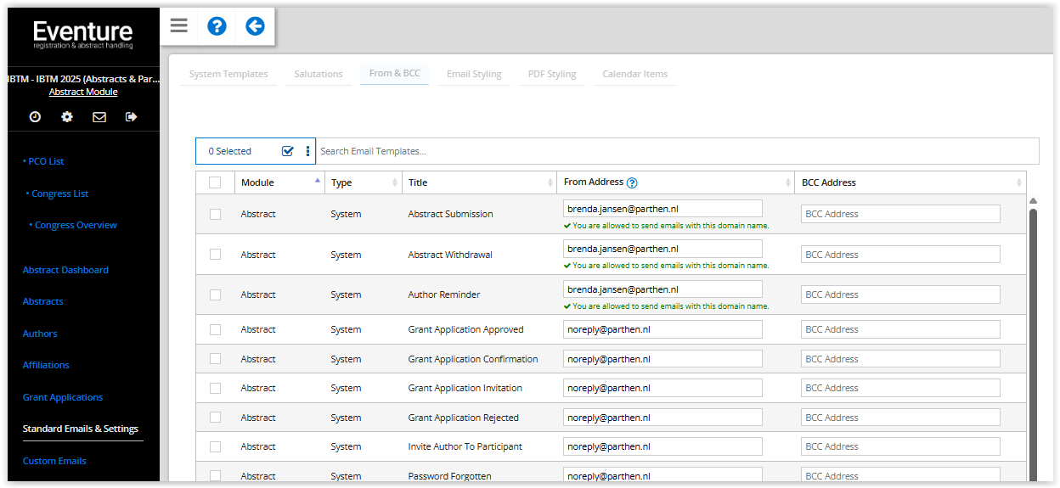
Task: Click the logout icon in the sidebar
Action: (x=132, y=117)
